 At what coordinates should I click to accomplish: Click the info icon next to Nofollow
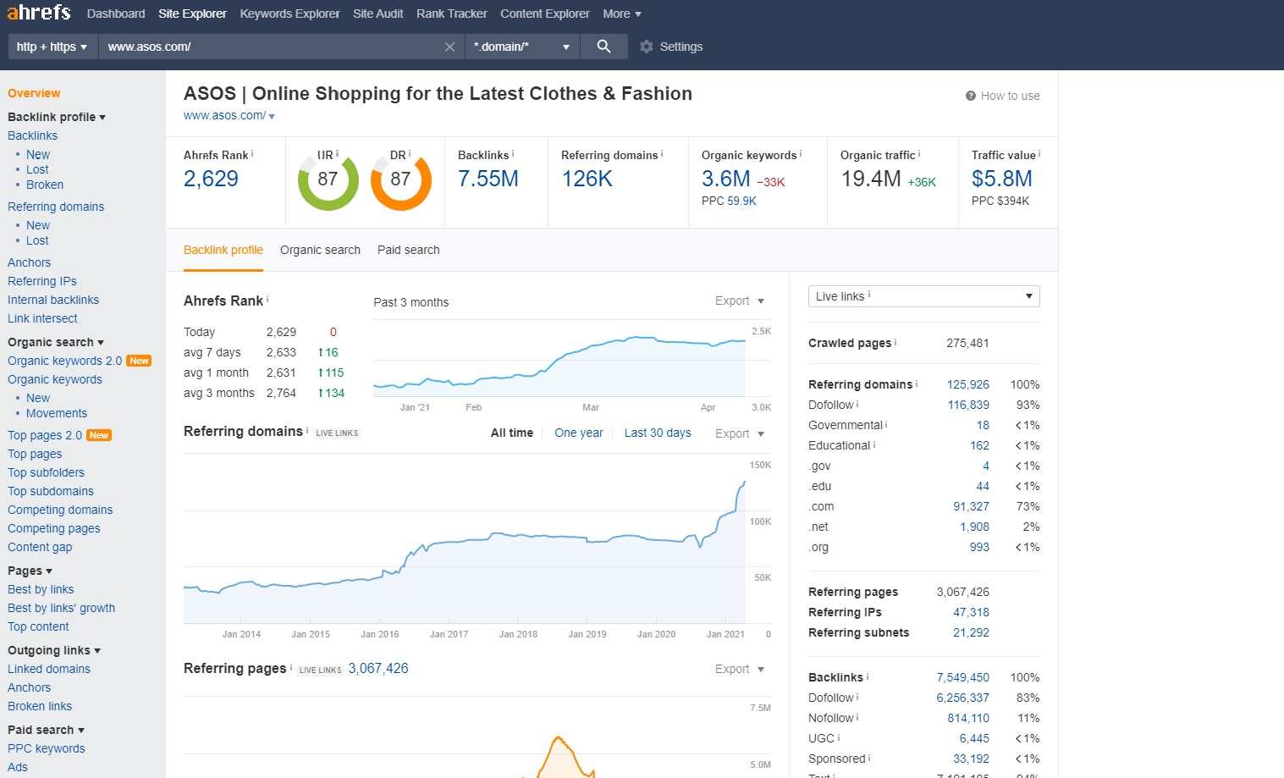pyautogui.click(x=857, y=717)
